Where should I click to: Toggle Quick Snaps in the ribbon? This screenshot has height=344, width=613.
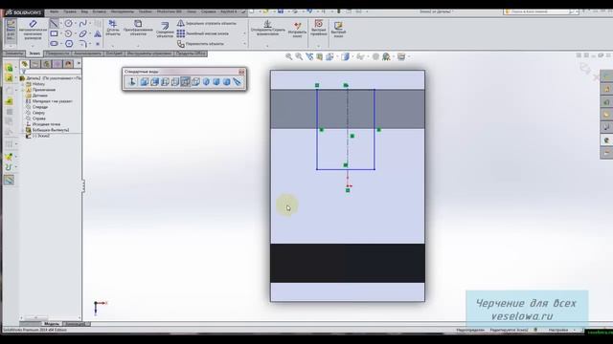point(319,28)
